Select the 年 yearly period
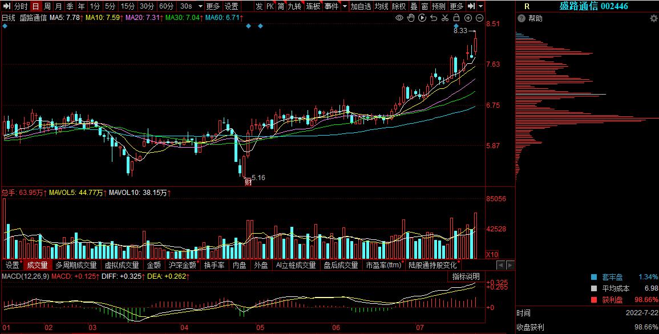 pyautogui.click(x=81, y=6)
